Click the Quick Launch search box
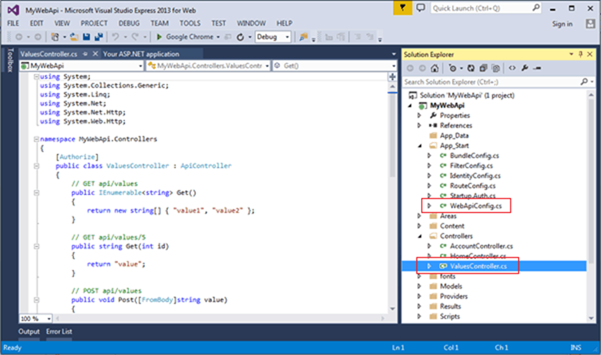This screenshot has height=355, width=601. tap(486, 8)
